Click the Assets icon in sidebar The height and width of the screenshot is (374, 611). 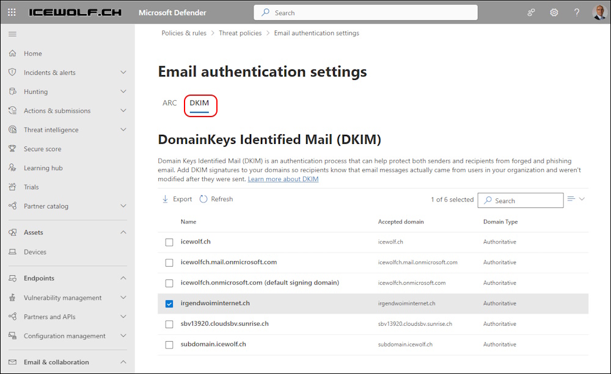coord(12,232)
